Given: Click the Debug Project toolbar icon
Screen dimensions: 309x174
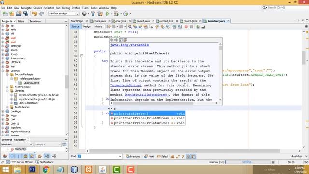Looking at the screenshot, I should click(x=116, y=14).
